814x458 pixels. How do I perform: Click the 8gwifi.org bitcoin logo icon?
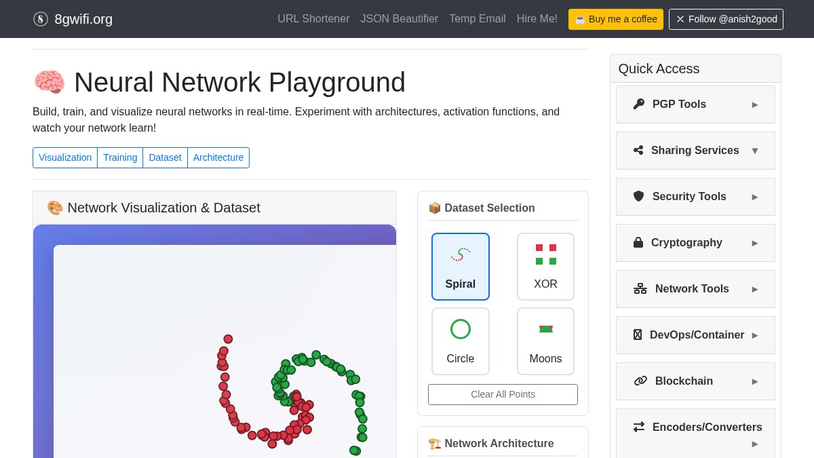pos(41,19)
